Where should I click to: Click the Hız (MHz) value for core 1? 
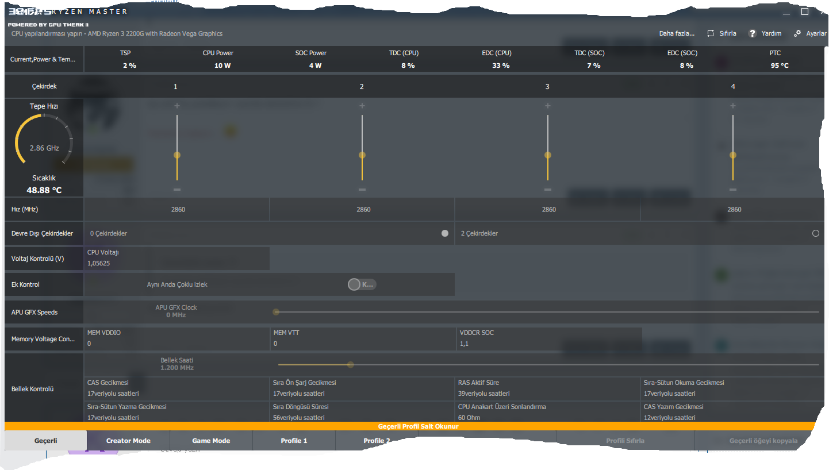pos(178,210)
